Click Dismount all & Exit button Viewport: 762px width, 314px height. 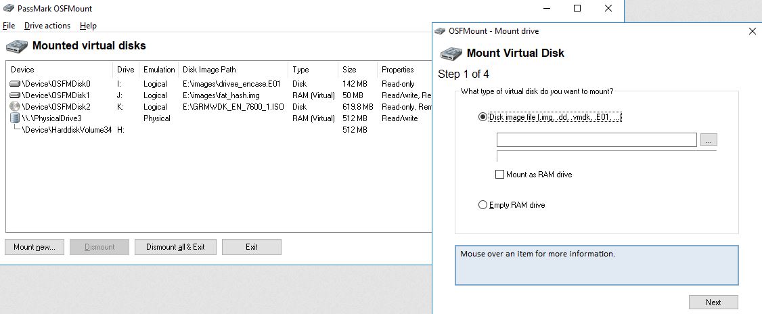[x=175, y=247]
